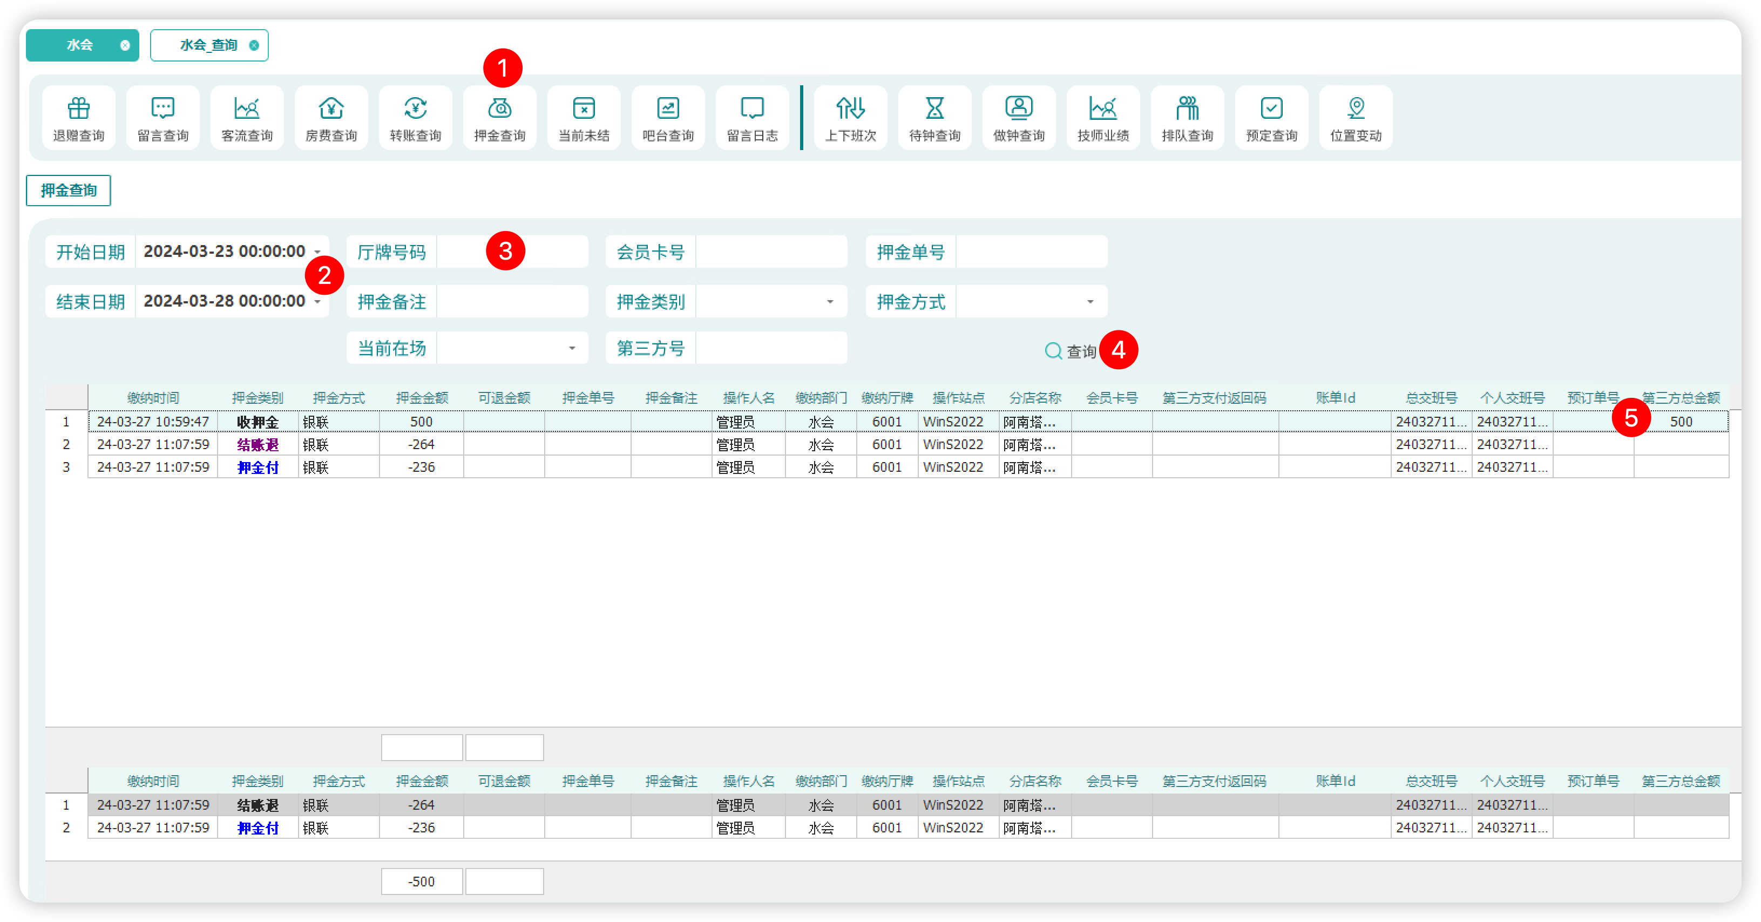This screenshot has width=1761, height=922.
Task: Click the 押金备注 input field
Action: [512, 301]
